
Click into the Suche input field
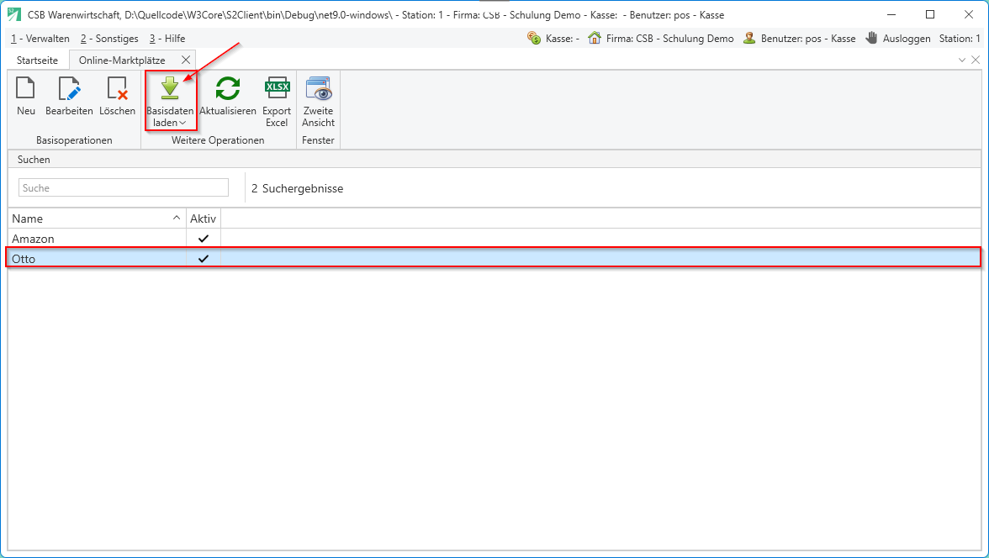pos(124,188)
